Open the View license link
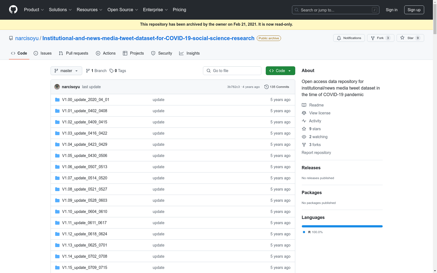Image resolution: width=437 pixels, height=273 pixels. pos(320,113)
